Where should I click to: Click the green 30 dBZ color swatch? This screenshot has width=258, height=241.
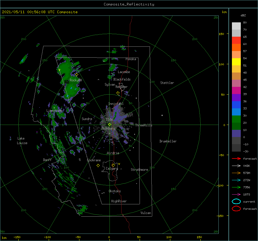point(236,119)
